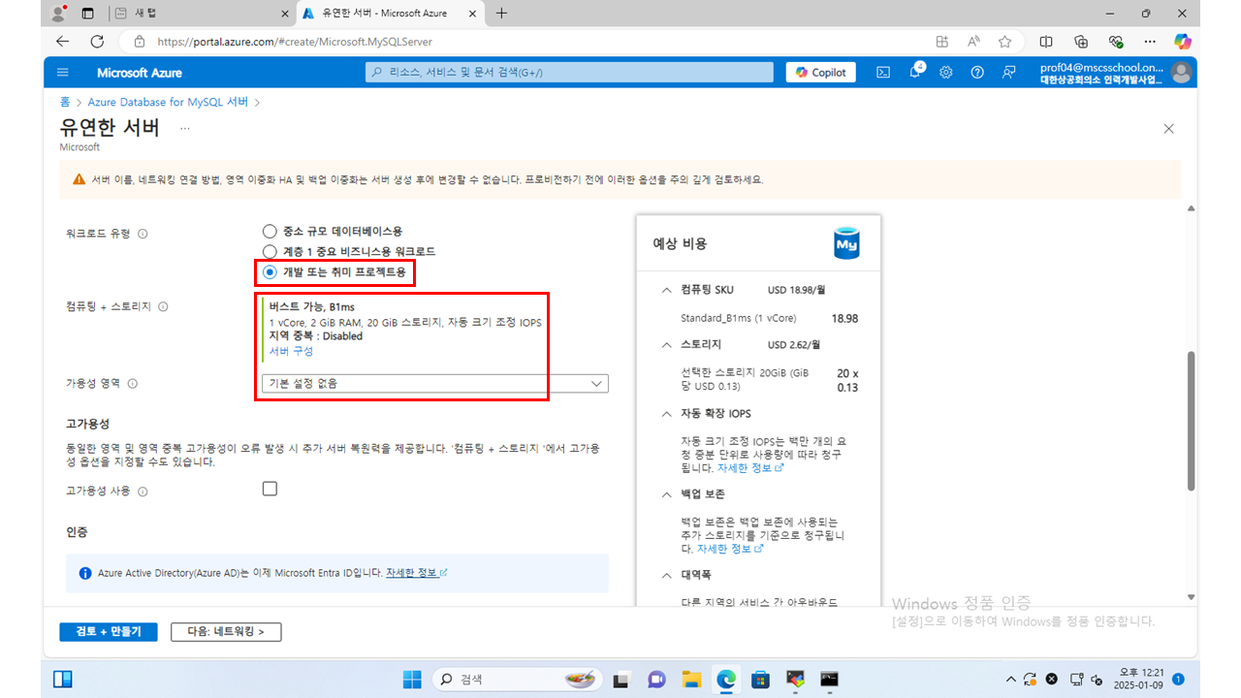Click the Azure resource search box
The height and width of the screenshot is (698, 1241).
tap(569, 73)
